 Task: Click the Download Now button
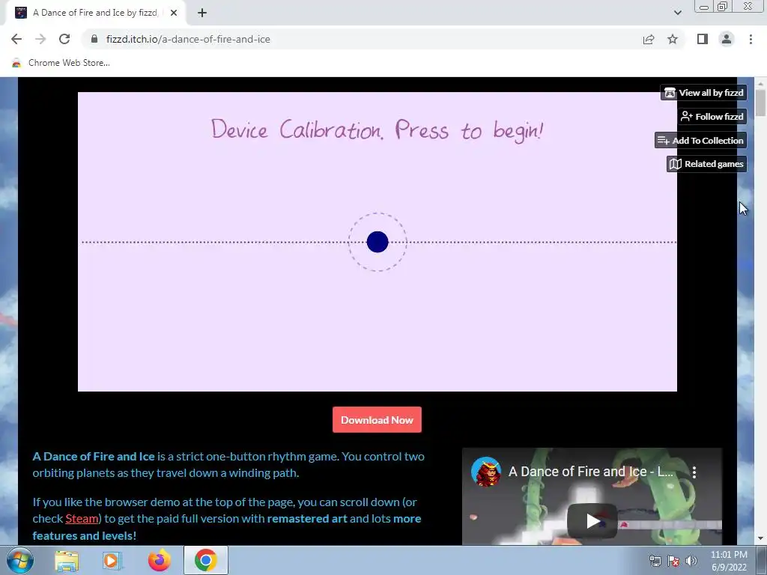click(x=377, y=419)
